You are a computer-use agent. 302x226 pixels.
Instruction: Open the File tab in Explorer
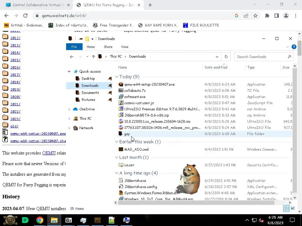(74, 47)
